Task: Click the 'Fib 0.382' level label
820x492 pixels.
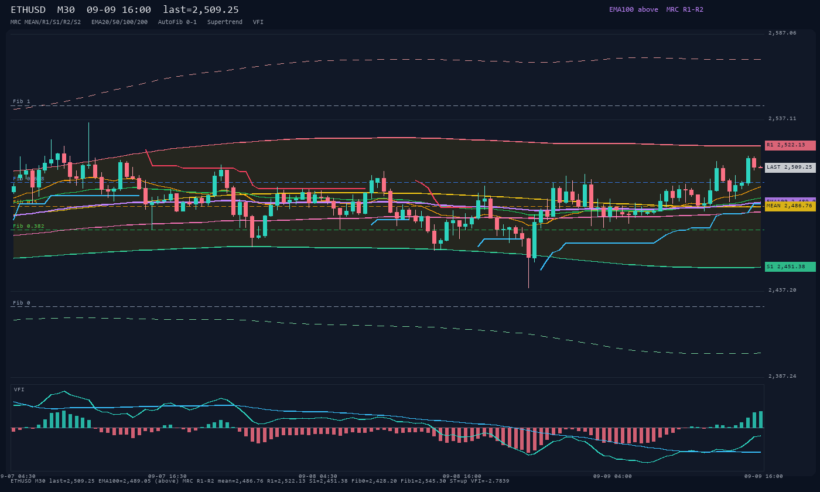Action: point(29,226)
